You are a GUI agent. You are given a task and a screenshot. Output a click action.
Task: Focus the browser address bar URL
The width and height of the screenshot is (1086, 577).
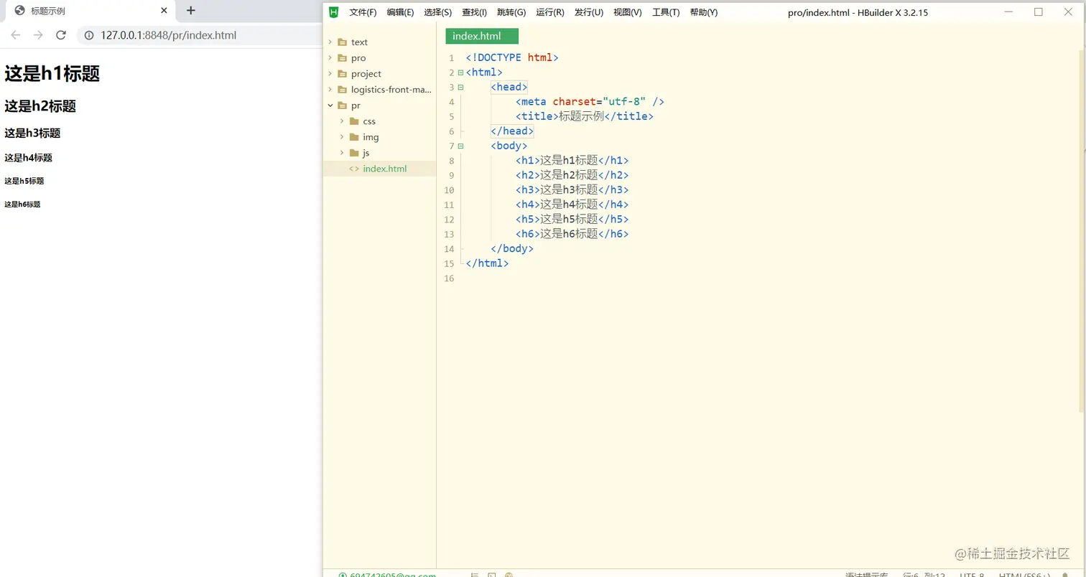point(168,35)
